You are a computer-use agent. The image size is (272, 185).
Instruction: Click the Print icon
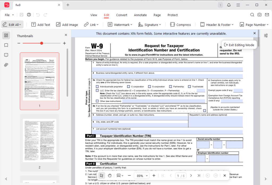click(x=29, y=15)
